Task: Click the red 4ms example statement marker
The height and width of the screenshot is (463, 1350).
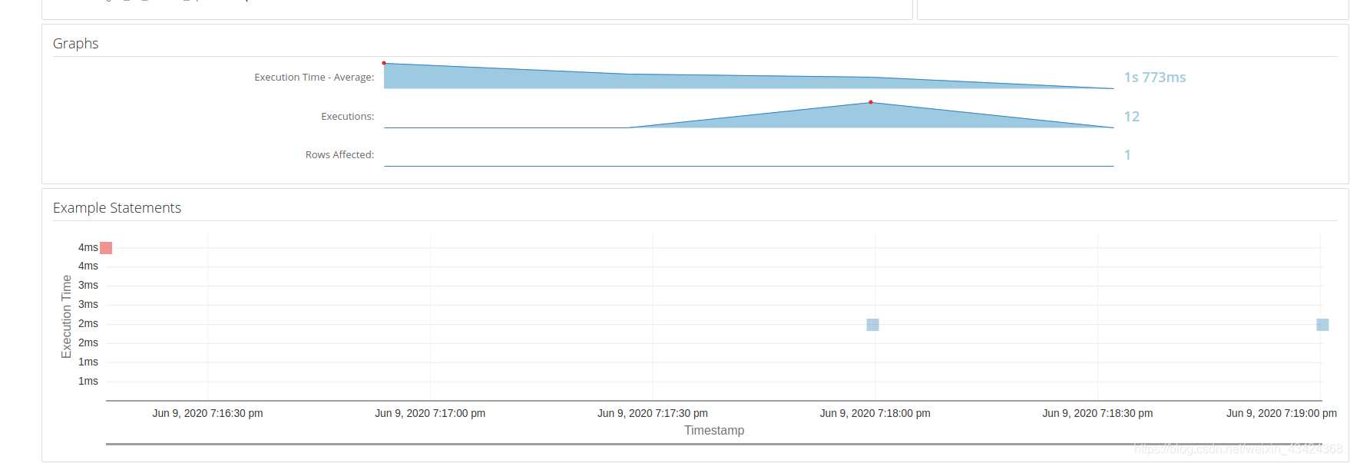Action: coord(106,248)
